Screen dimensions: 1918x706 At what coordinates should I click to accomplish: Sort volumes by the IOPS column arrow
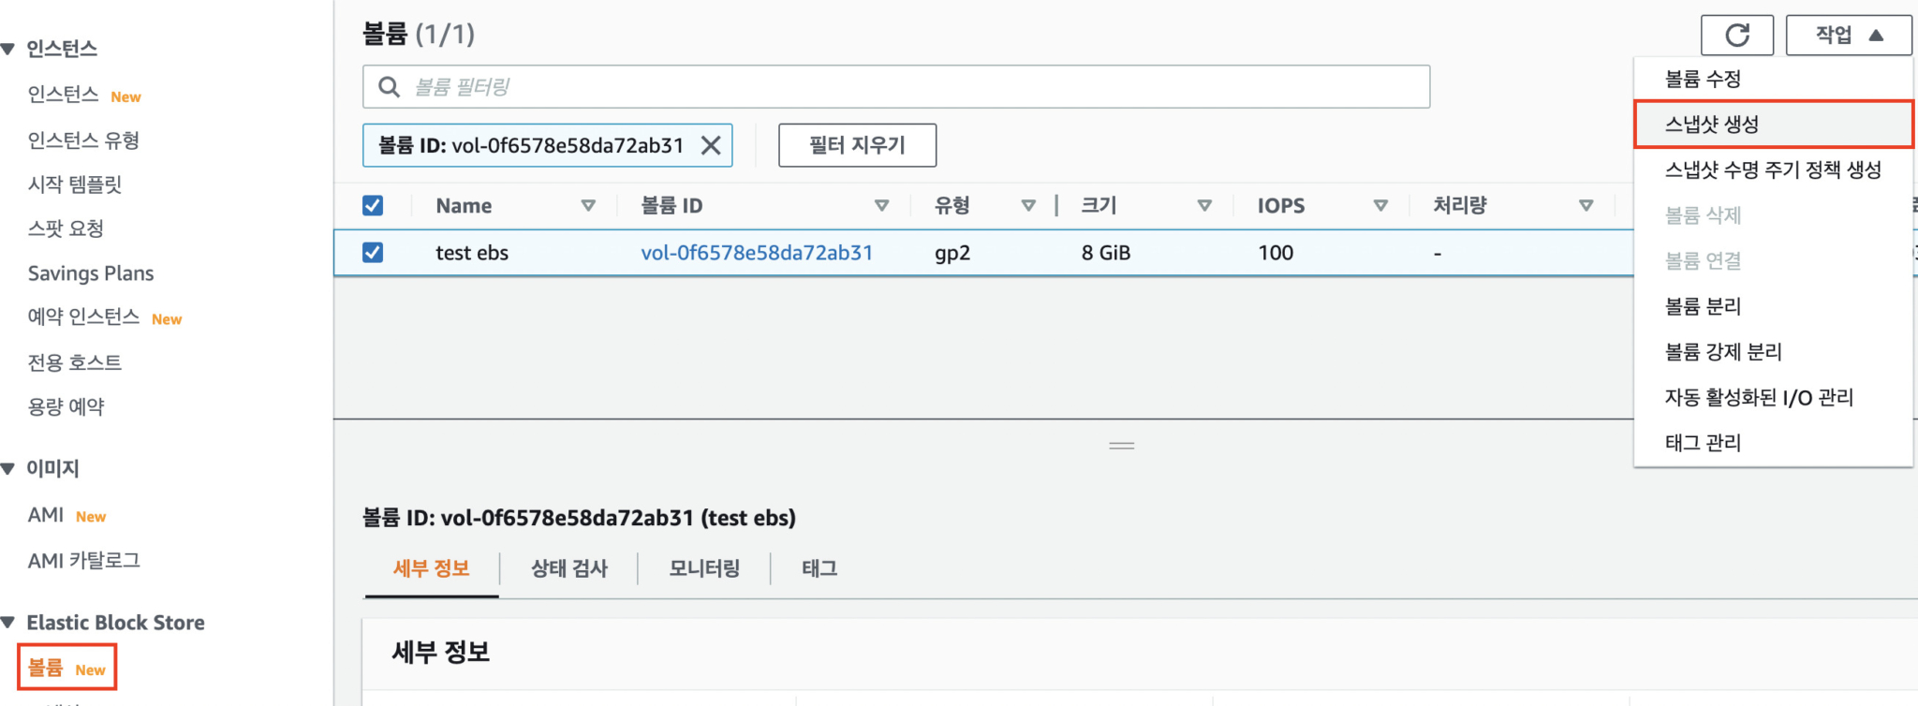click(x=1379, y=205)
